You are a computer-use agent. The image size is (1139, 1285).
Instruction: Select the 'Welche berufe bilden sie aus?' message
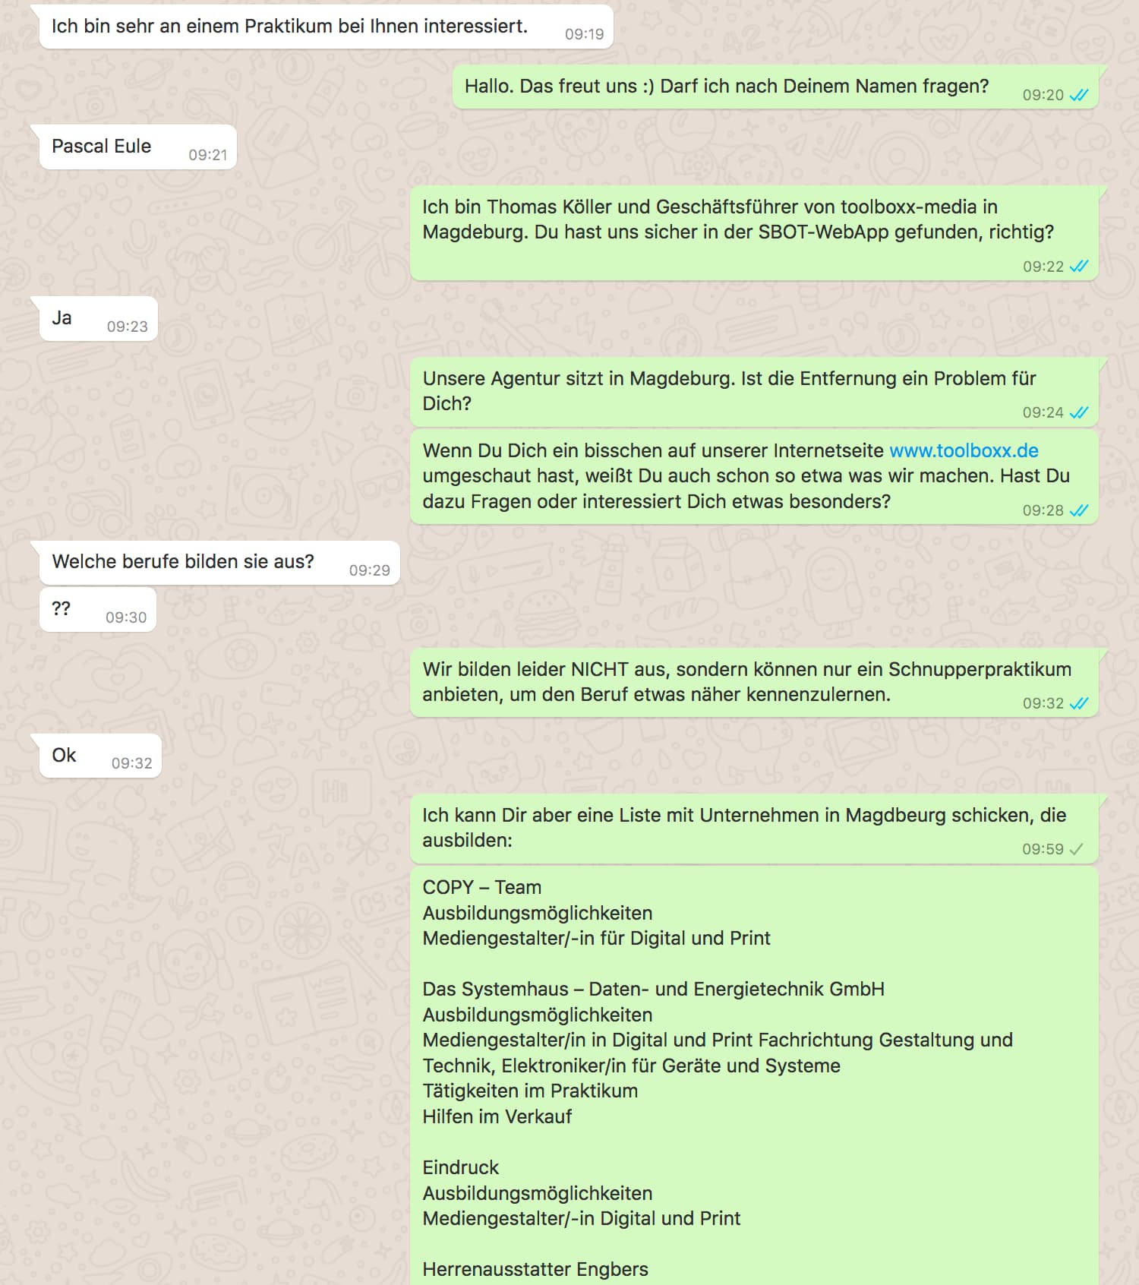coord(219,563)
